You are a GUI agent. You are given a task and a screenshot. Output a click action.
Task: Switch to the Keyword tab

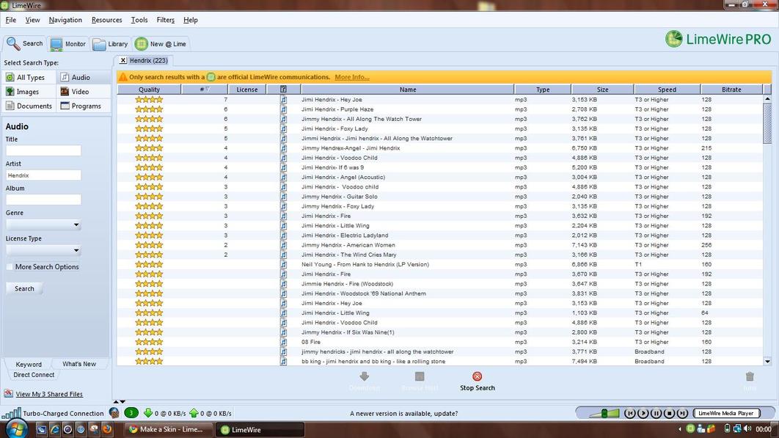29,365
